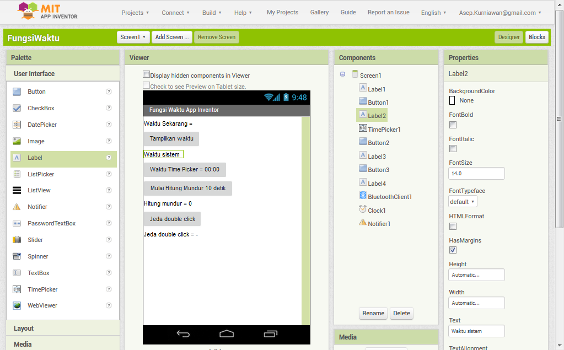
Task: Open the help icon next to Button
Action: (109, 91)
